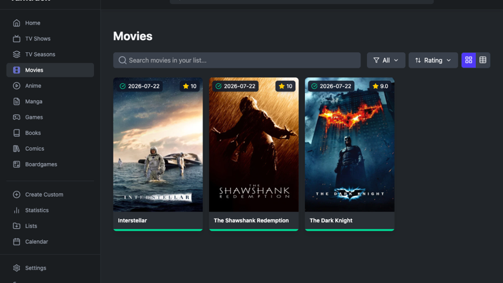Click the Anime play-circle icon

(x=16, y=86)
